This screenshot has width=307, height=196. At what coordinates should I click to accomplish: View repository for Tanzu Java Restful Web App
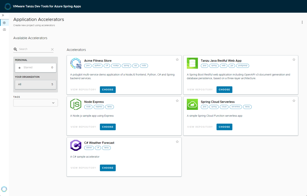(x=200, y=89)
